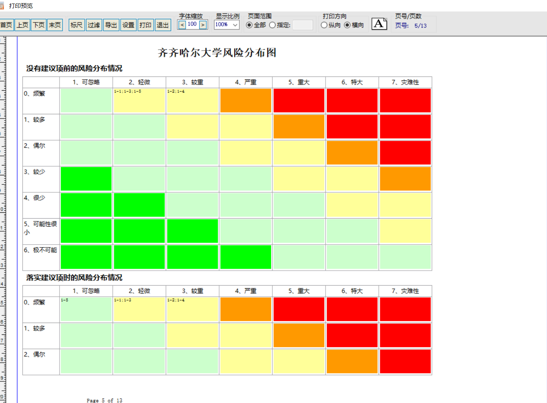The height and width of the screenshot is (403, 547).
Task: Click upper table row label 4、很少
Action: pos(41,205)
